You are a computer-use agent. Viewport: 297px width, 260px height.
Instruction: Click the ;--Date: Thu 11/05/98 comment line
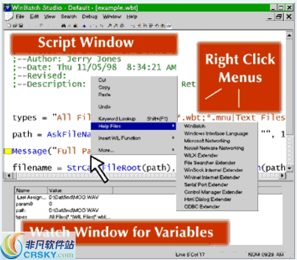tap(94, 67)
